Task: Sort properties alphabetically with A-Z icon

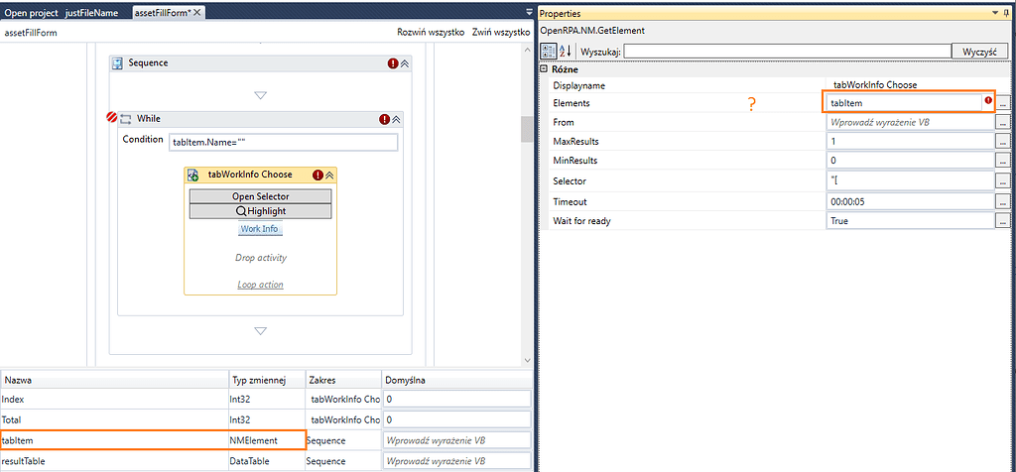Action: pos(564,51)
